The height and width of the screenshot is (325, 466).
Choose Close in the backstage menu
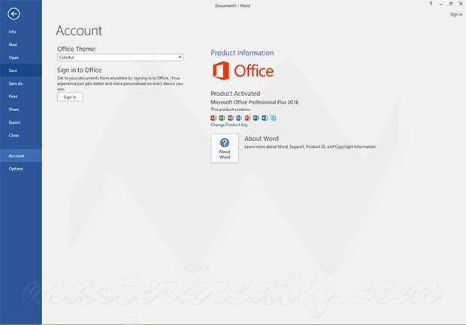point(21,135)
